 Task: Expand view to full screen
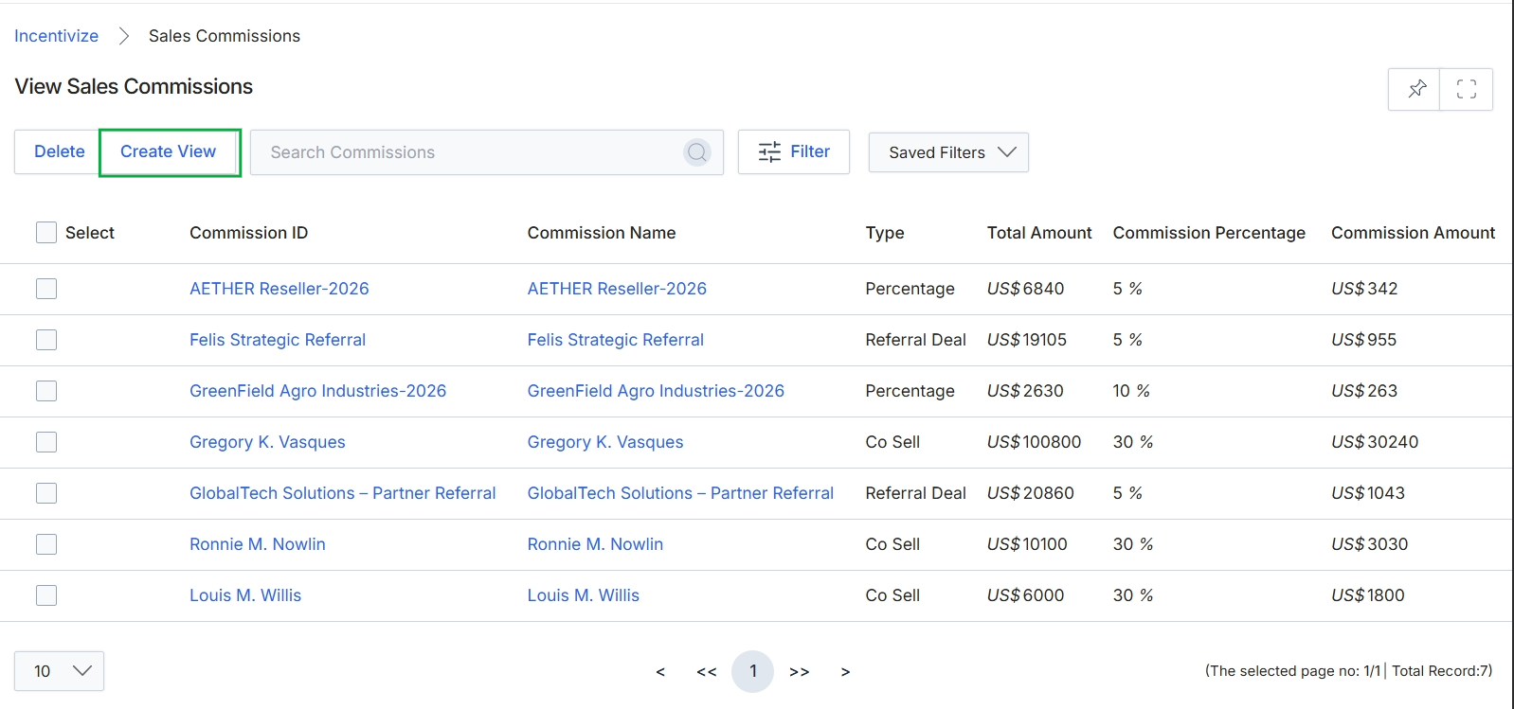pyautogui.click(x=1466, y=89)
